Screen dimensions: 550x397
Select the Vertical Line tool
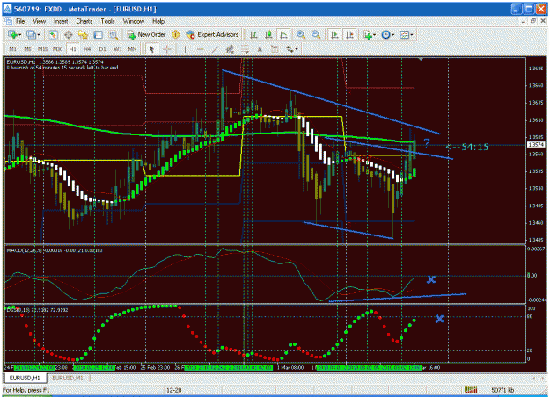[185, 49]
